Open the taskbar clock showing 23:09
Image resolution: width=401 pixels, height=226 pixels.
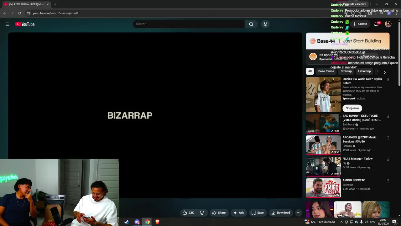pos(383,222)
